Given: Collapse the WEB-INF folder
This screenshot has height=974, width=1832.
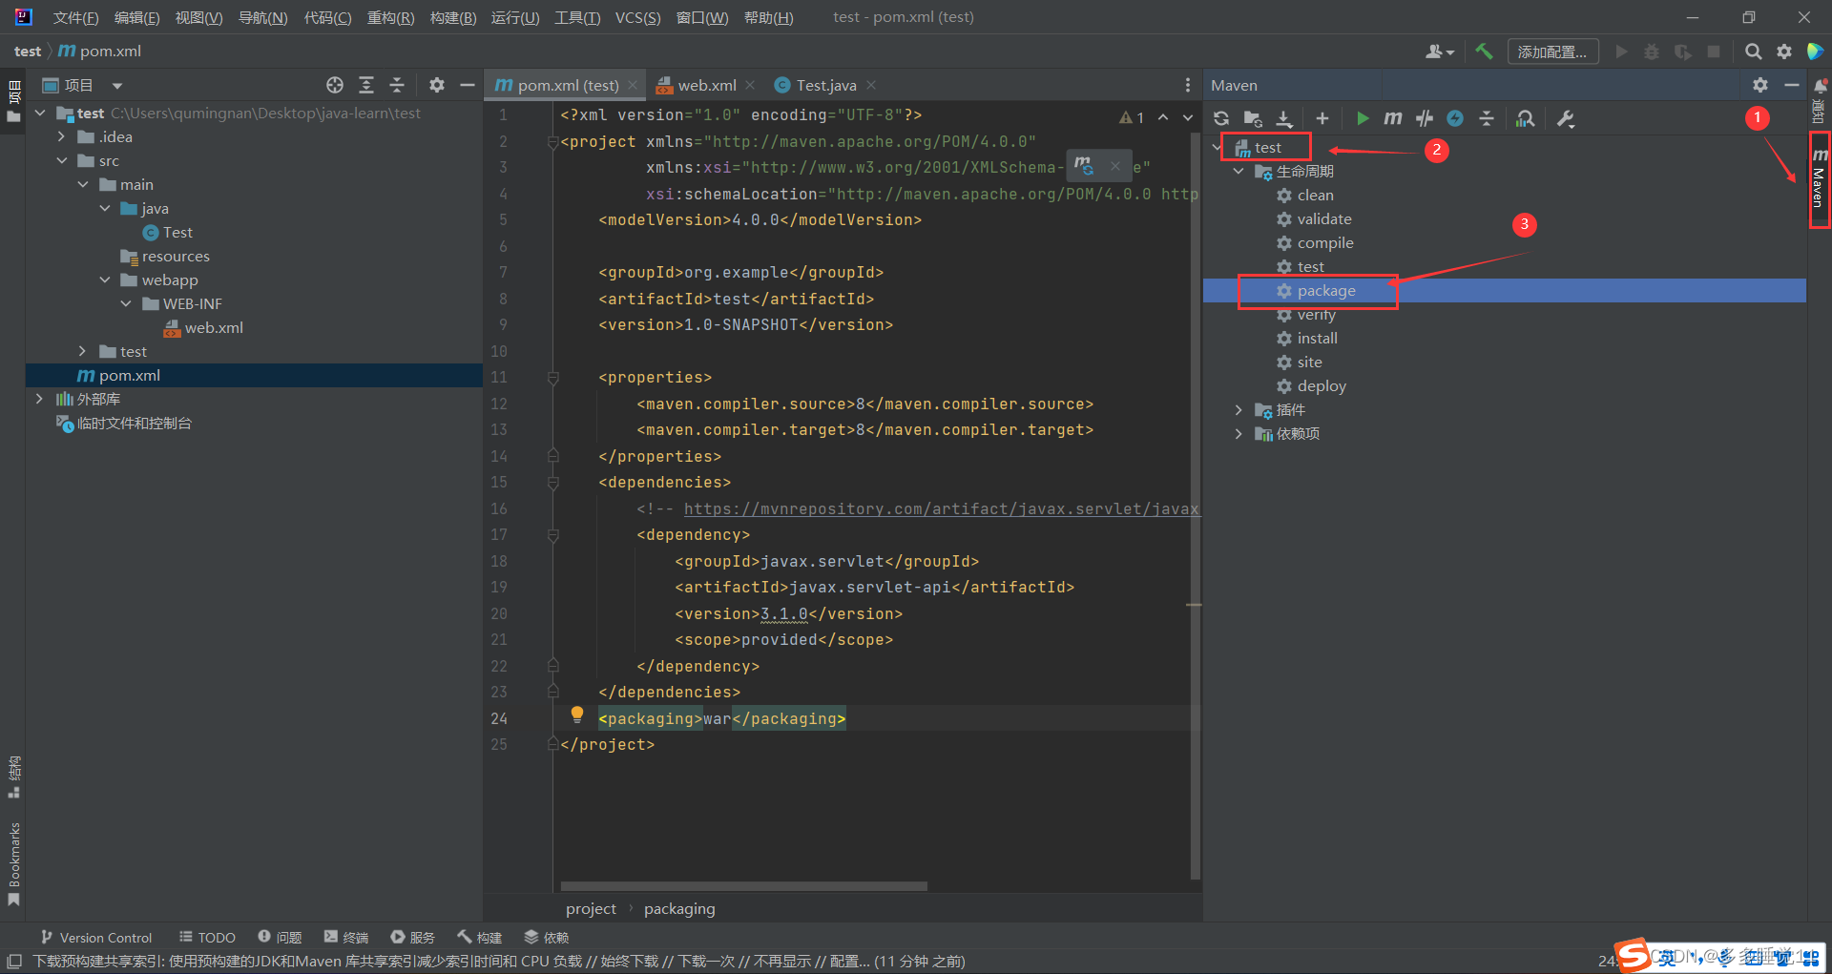Looking at the screenshot, I should tap(126, 303).
